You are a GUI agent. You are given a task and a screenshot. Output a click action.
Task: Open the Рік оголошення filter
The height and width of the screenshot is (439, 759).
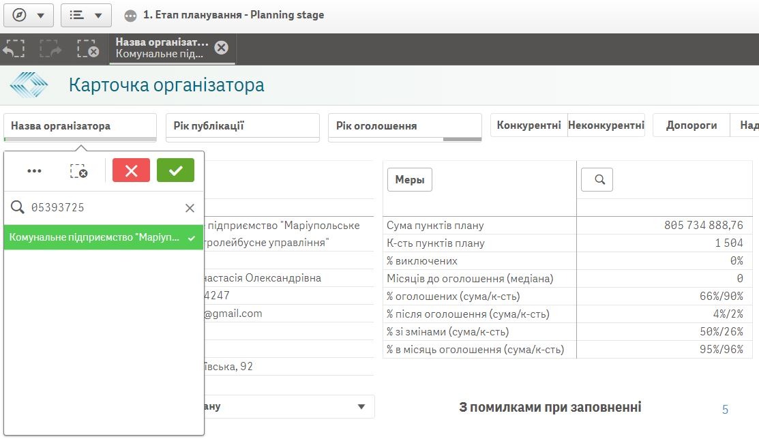(404, 126)
